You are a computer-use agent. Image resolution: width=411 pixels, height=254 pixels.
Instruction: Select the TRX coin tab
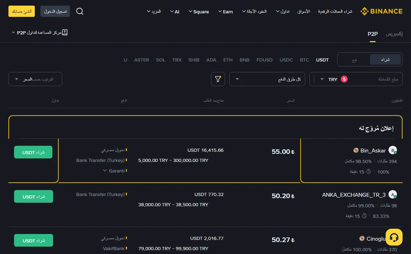[176, 60]
